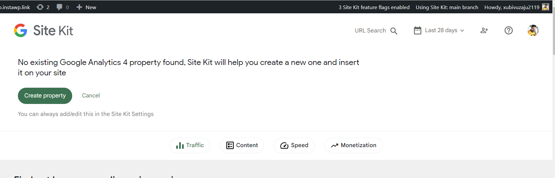Open the user avatar menu in Site Kit header
This screenshot has height=178, width=555.
pyautogui.click(x=533, y=31)
